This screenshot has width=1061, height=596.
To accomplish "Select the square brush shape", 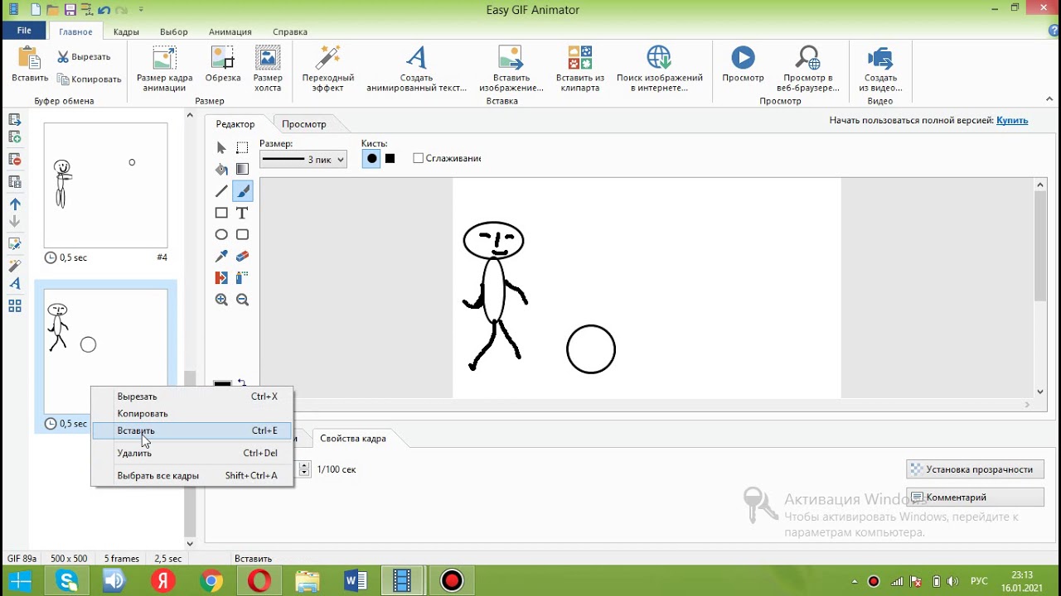I will click(390, 159).
